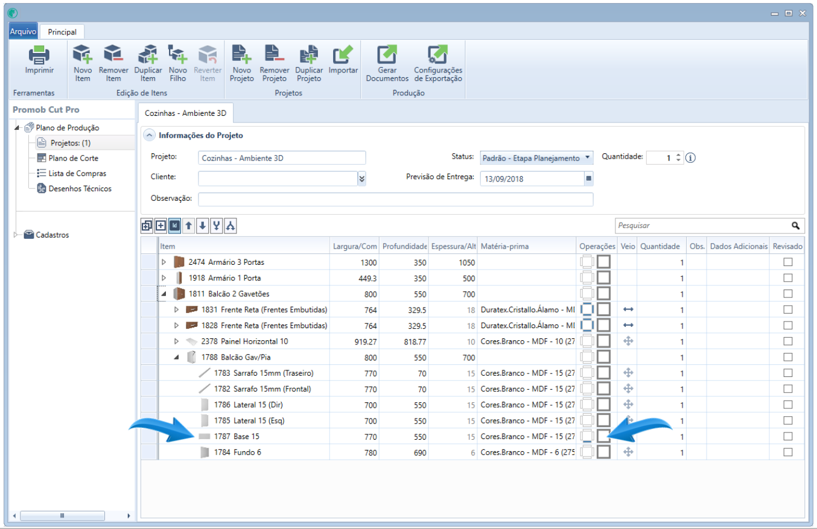Viewport: 817px width, 529px height.
Task: Check Revisado for 1787 Base 15
Action: pos(787,436)
